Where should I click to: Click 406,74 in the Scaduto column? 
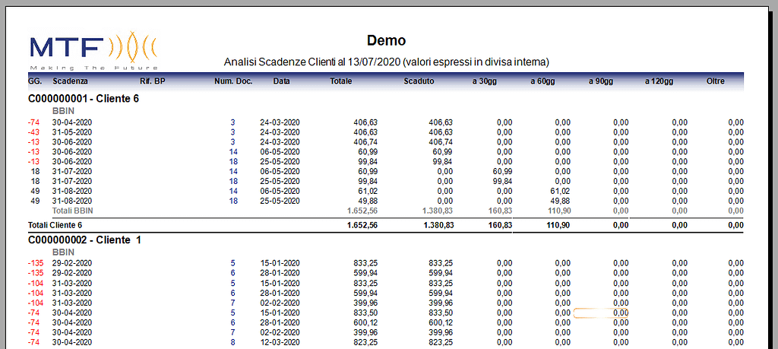click(x=441, y=142)
